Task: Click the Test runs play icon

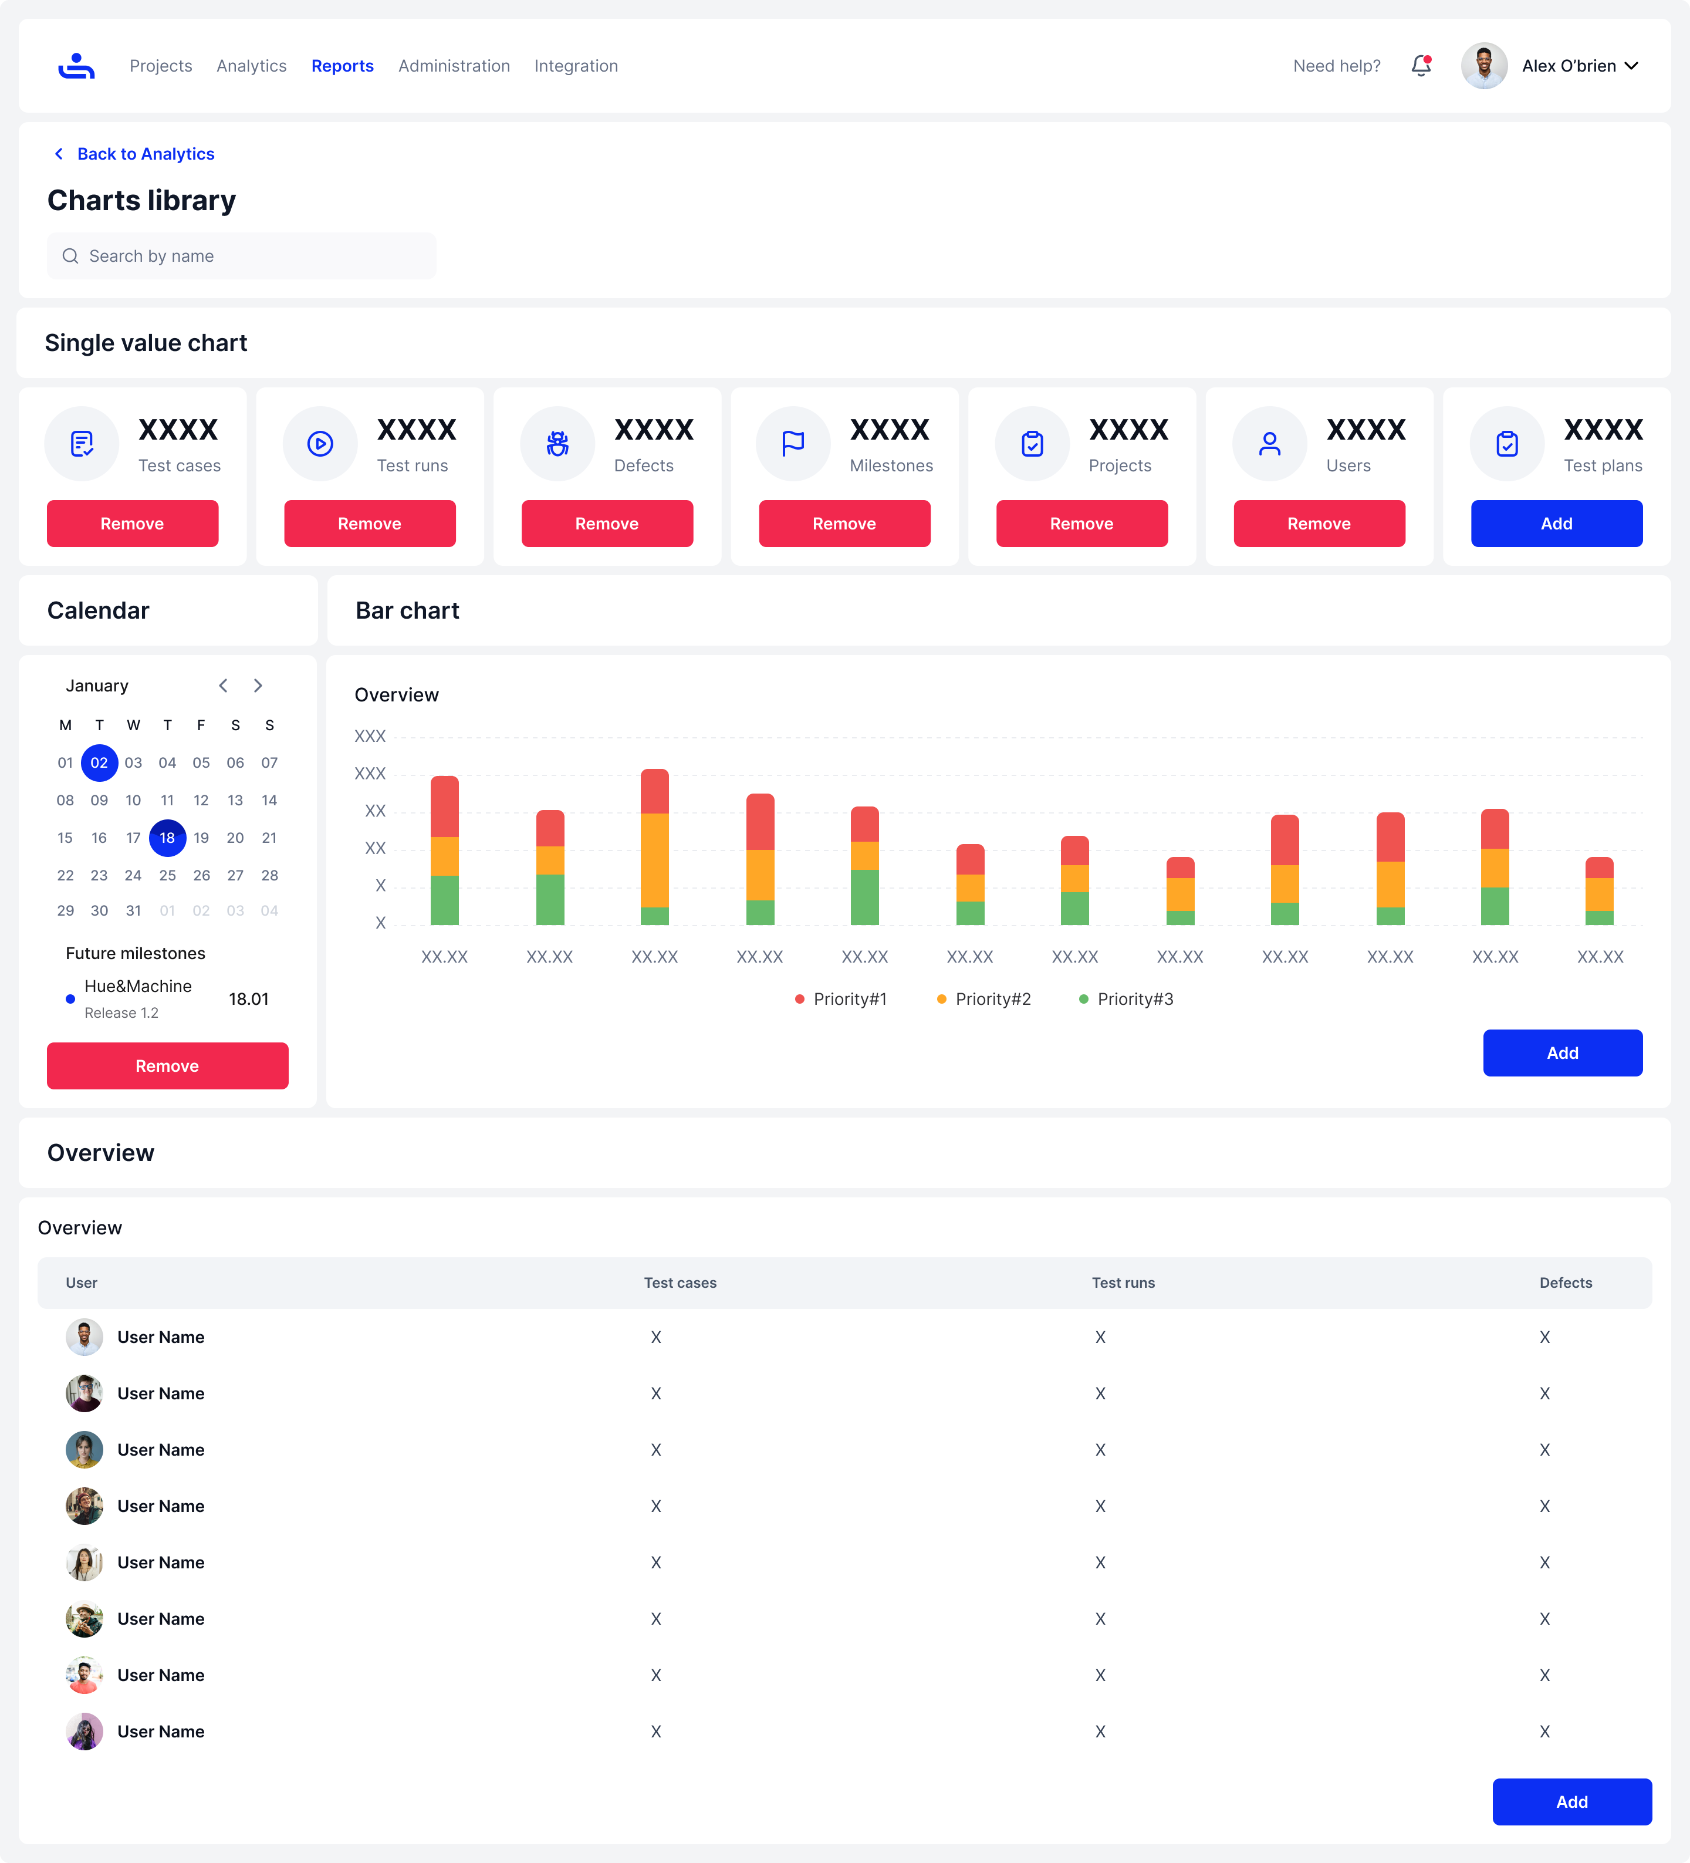Action: pos(320,444)
